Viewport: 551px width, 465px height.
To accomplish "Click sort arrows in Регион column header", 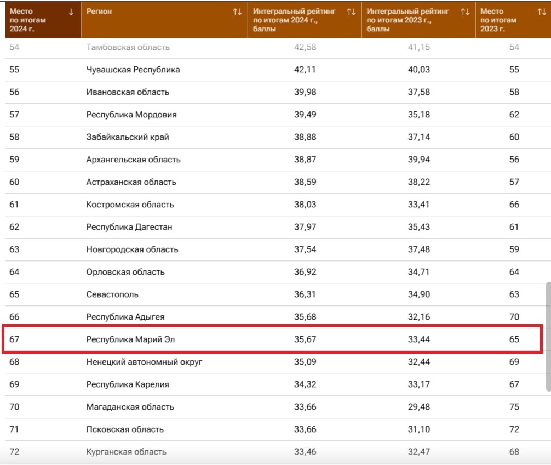I will (238, 12).
